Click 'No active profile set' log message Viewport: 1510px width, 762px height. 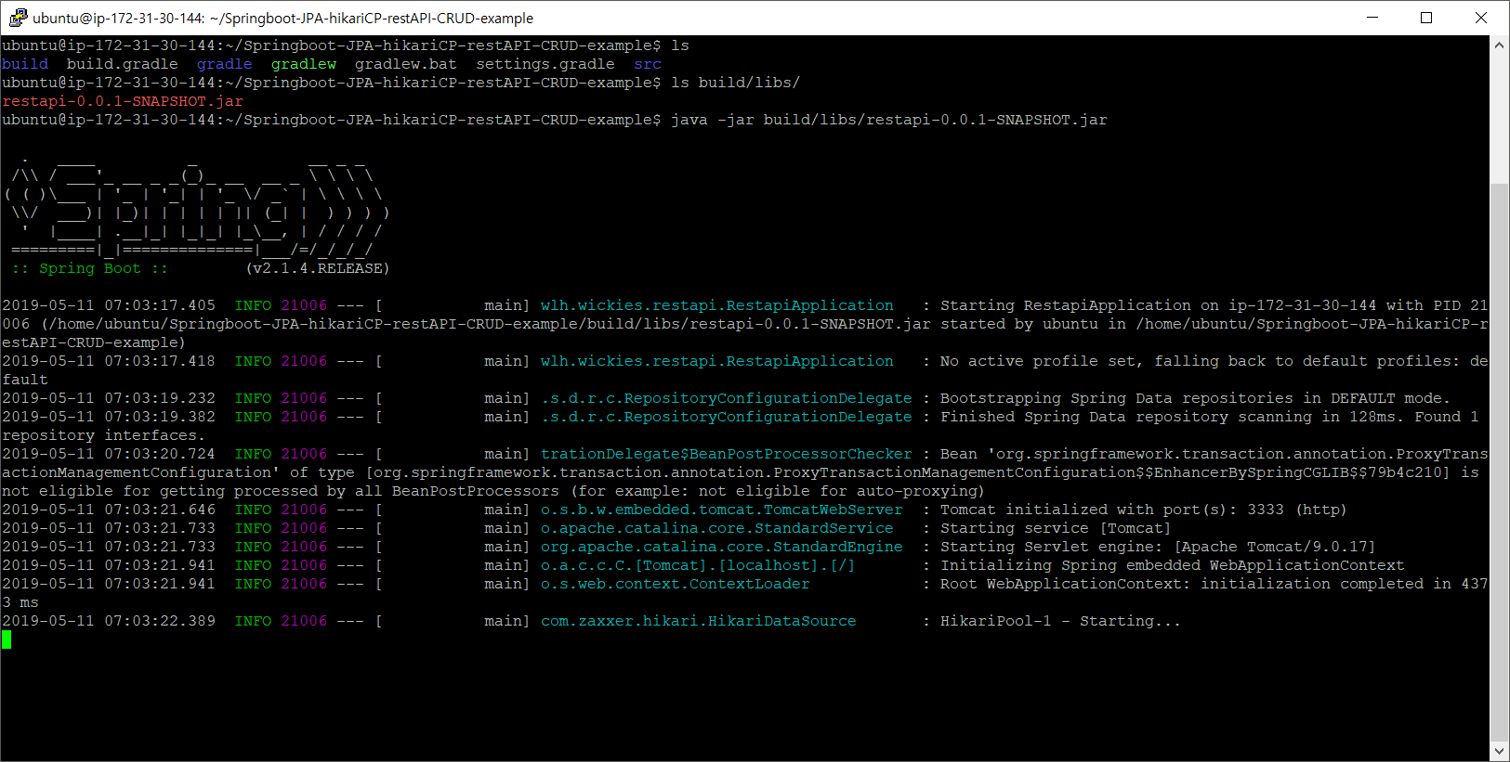coord(1043,361)
